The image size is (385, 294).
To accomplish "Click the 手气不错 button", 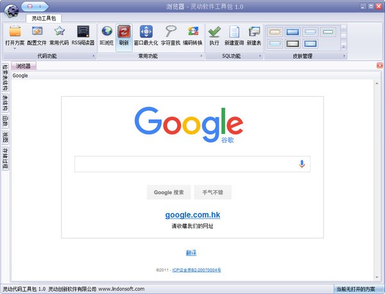I will [212, 192].
